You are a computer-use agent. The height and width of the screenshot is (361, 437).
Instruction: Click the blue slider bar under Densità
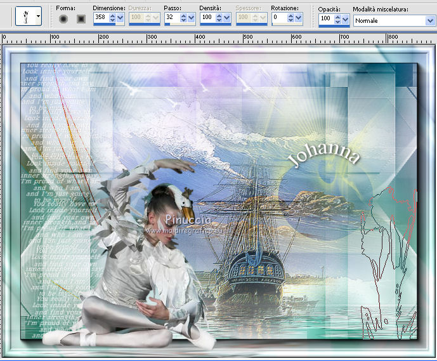coord(216,24)
